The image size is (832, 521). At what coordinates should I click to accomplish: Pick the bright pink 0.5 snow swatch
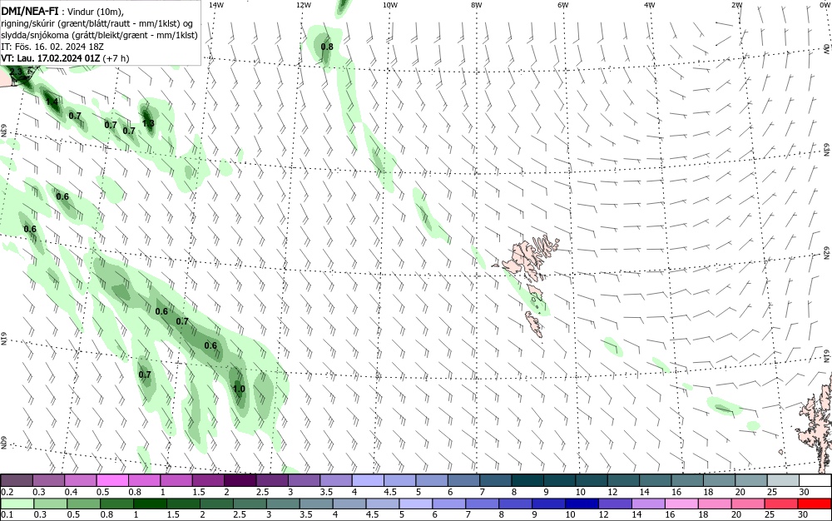coord(112,480)
